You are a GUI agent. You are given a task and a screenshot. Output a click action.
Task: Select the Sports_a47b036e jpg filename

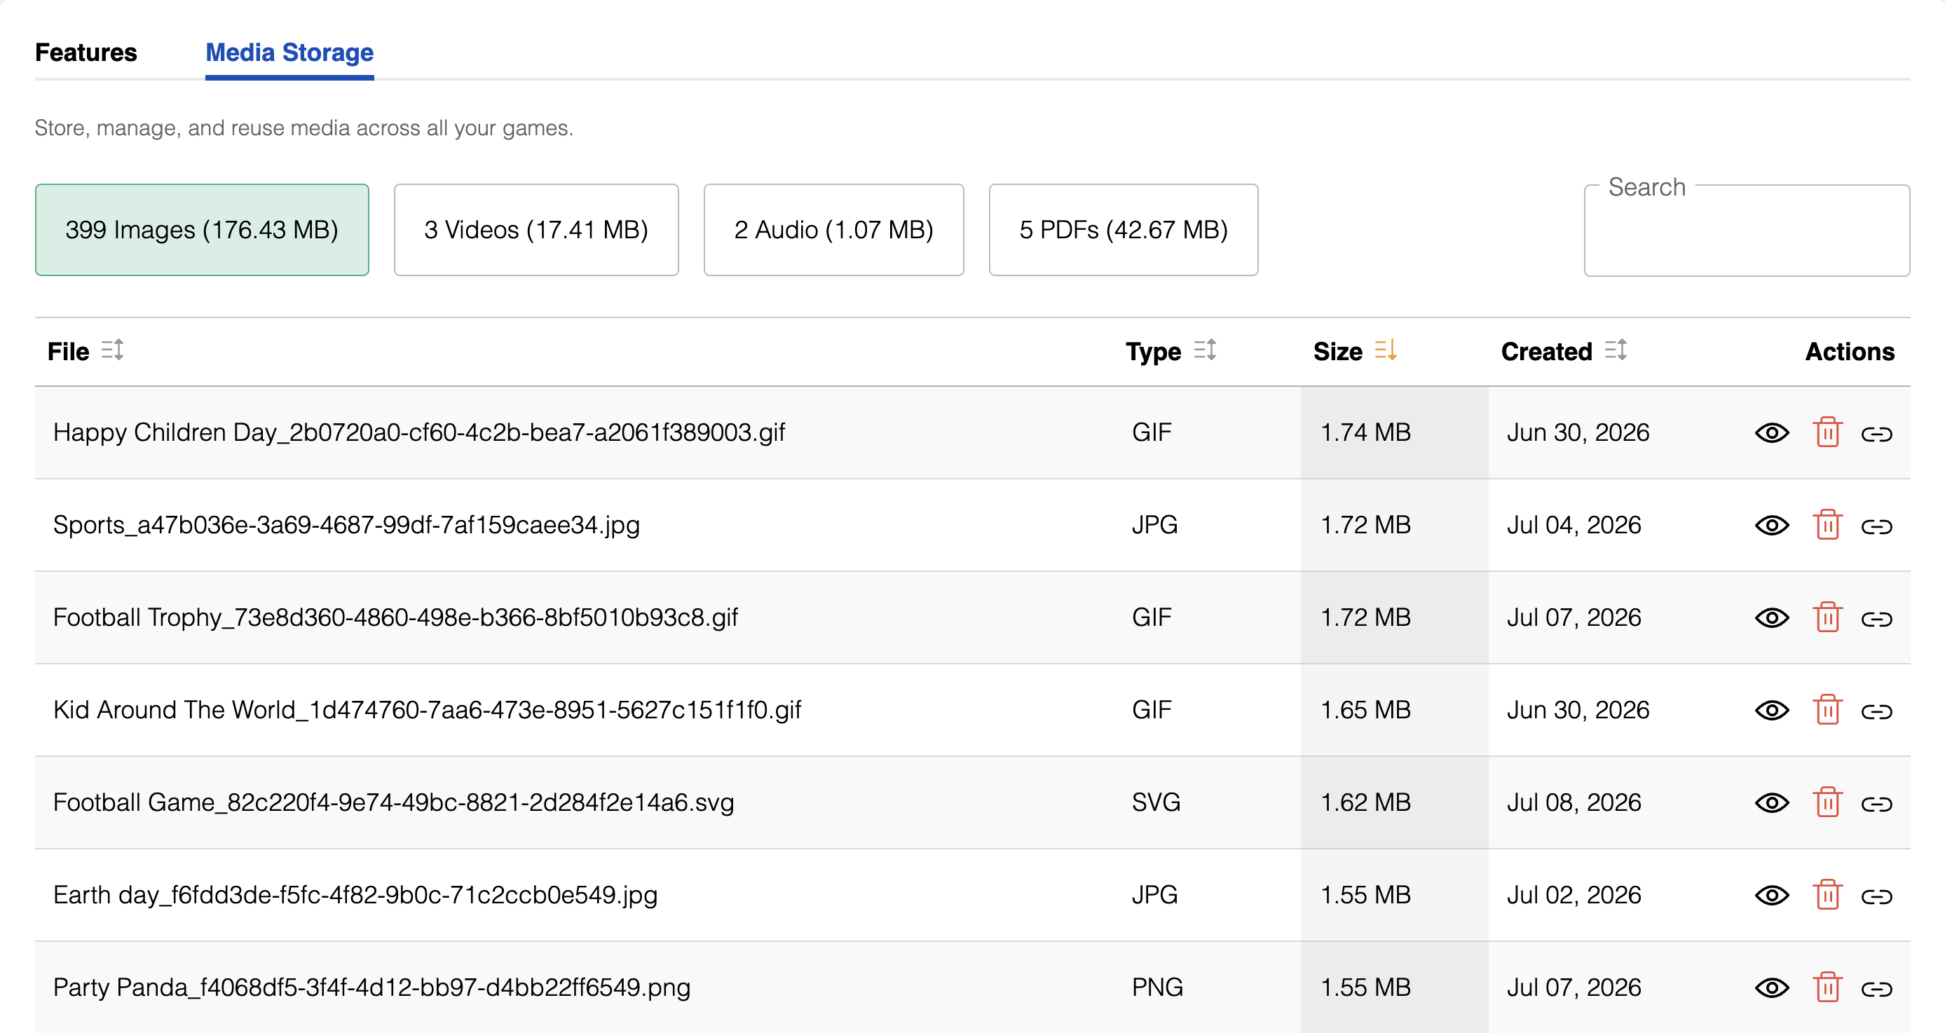(x=346, y=525)
